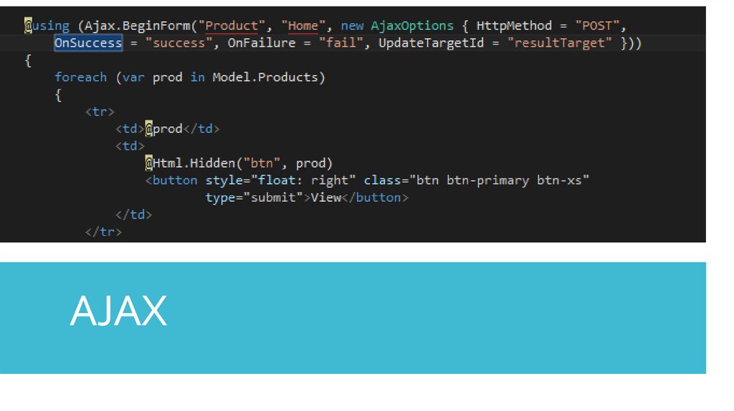Click the foreach keyword
The height and width of the screenshot is (411, 734).
[80, 77]
